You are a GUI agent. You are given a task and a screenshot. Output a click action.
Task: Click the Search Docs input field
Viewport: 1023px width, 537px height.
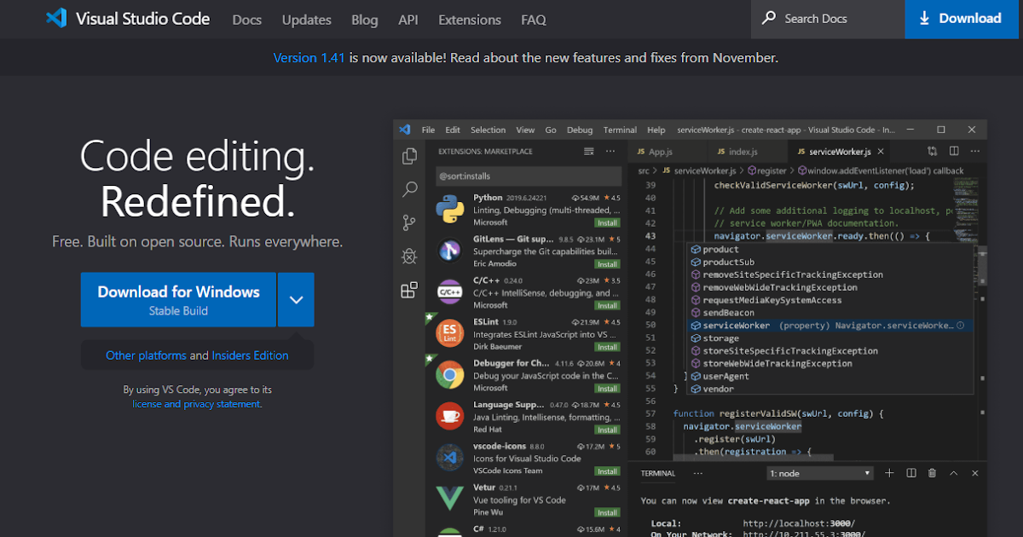pyautogui.click(x=828, y=19)
